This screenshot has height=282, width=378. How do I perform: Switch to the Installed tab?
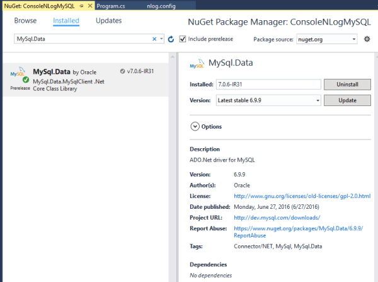(x=66, y=21)
